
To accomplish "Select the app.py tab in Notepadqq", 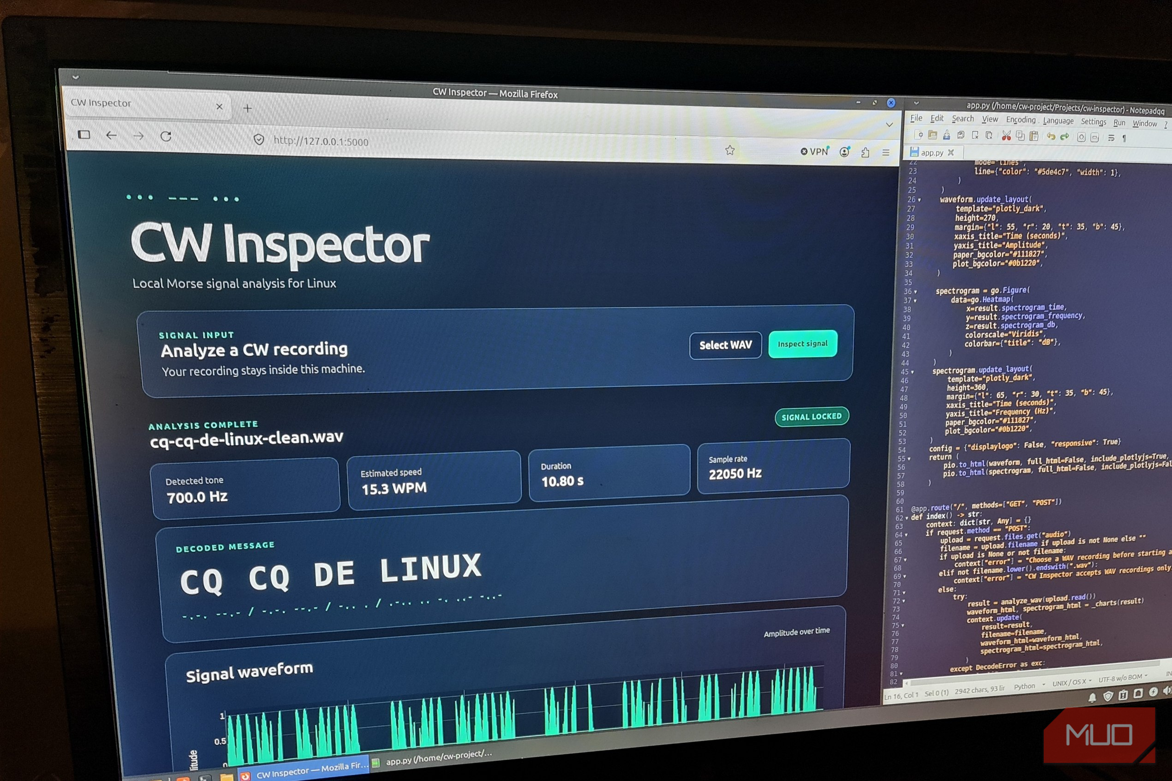I will point(932,152).
